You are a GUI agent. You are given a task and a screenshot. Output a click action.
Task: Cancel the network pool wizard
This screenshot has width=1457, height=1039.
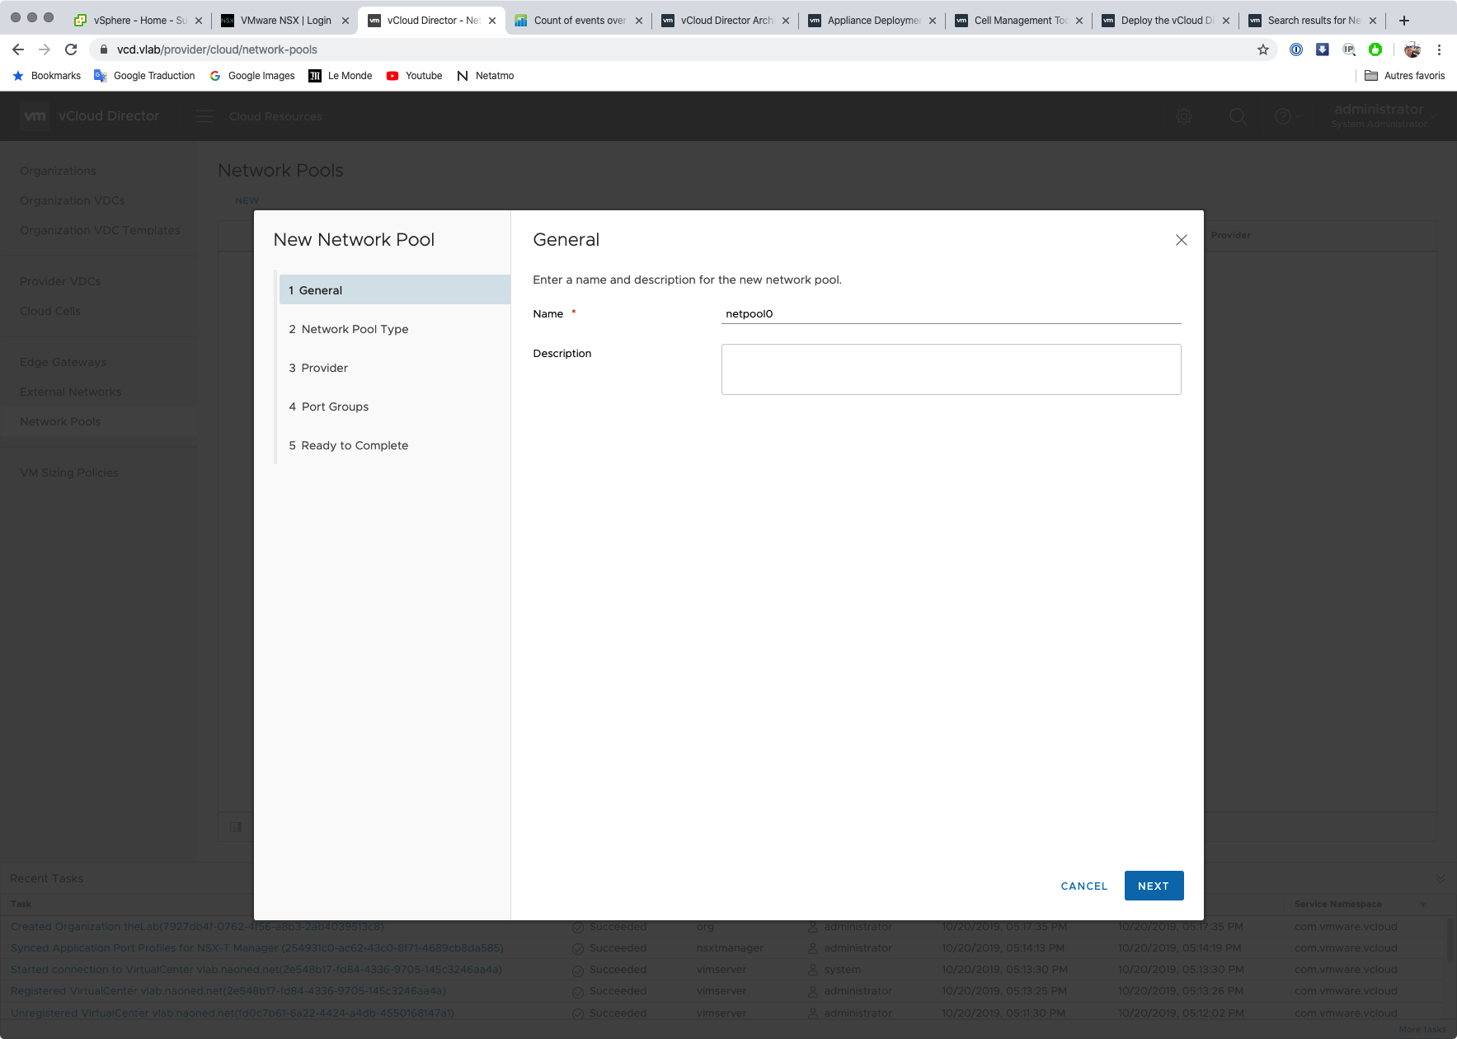point(1083,886)
